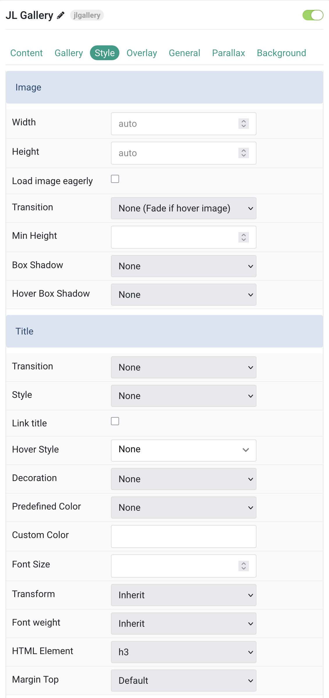Click the jlgallery badge label
This screenshot has height=698, width=329.
pos(87,15)
